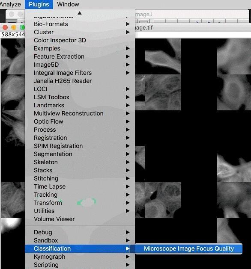
Task: Open the Kymograph submenu
Action: coord(80,257)
